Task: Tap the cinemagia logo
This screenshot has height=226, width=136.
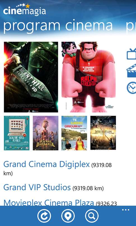Action: pyautogui.click(x=25, y=10)
